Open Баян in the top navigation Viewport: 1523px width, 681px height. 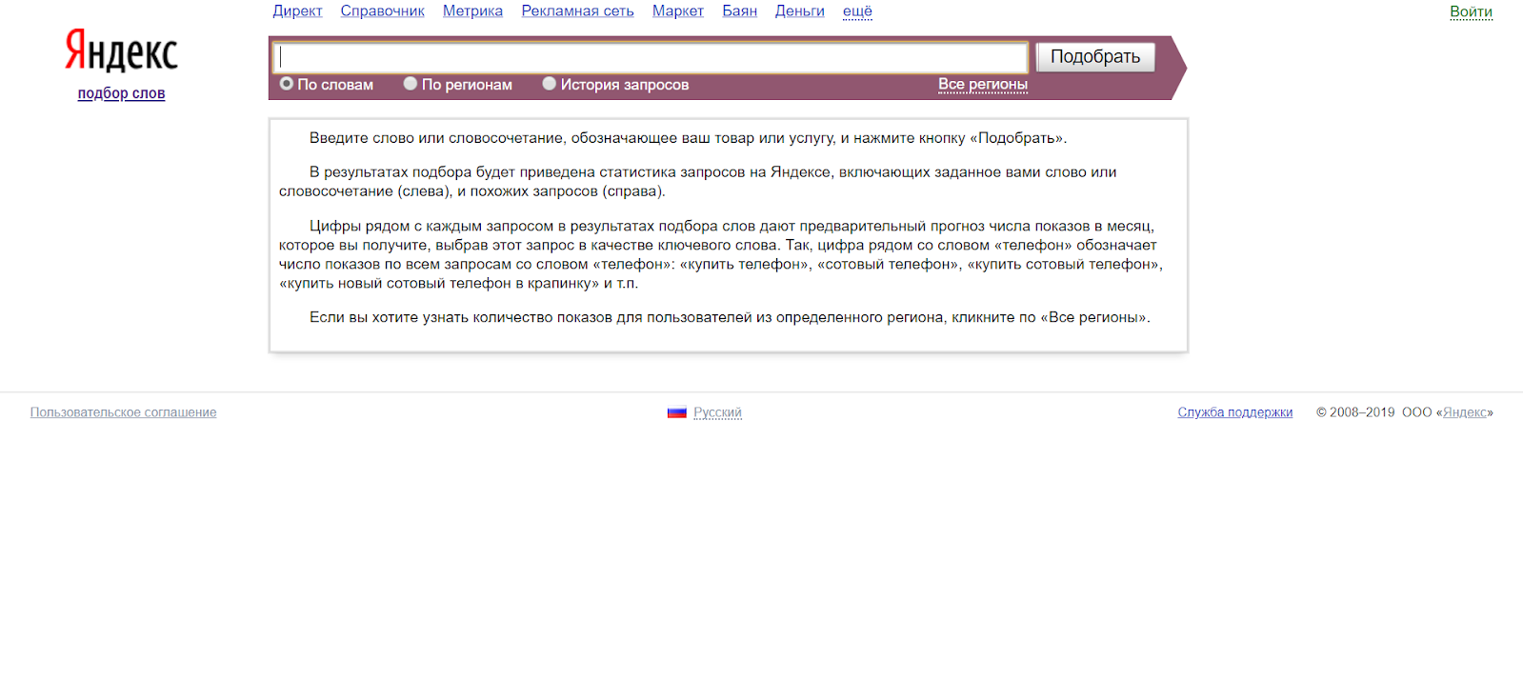tap(739, 11)
